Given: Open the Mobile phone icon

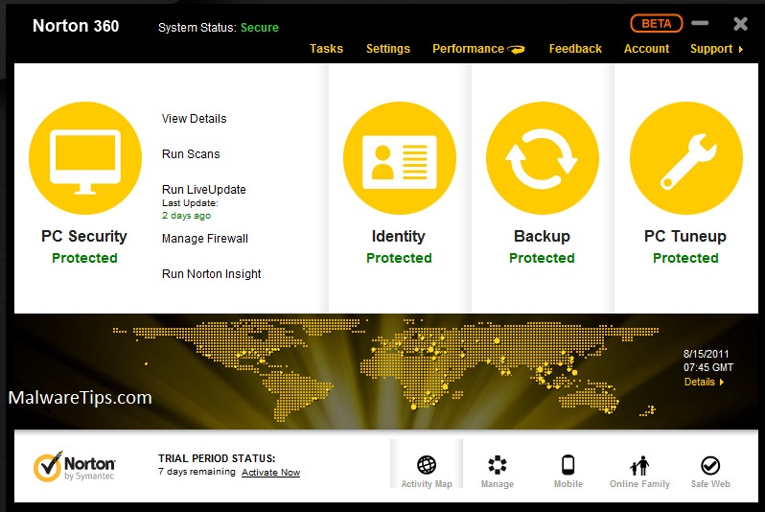Looking at the screenshot, I should pyautogui.click(x=568, y=466).
